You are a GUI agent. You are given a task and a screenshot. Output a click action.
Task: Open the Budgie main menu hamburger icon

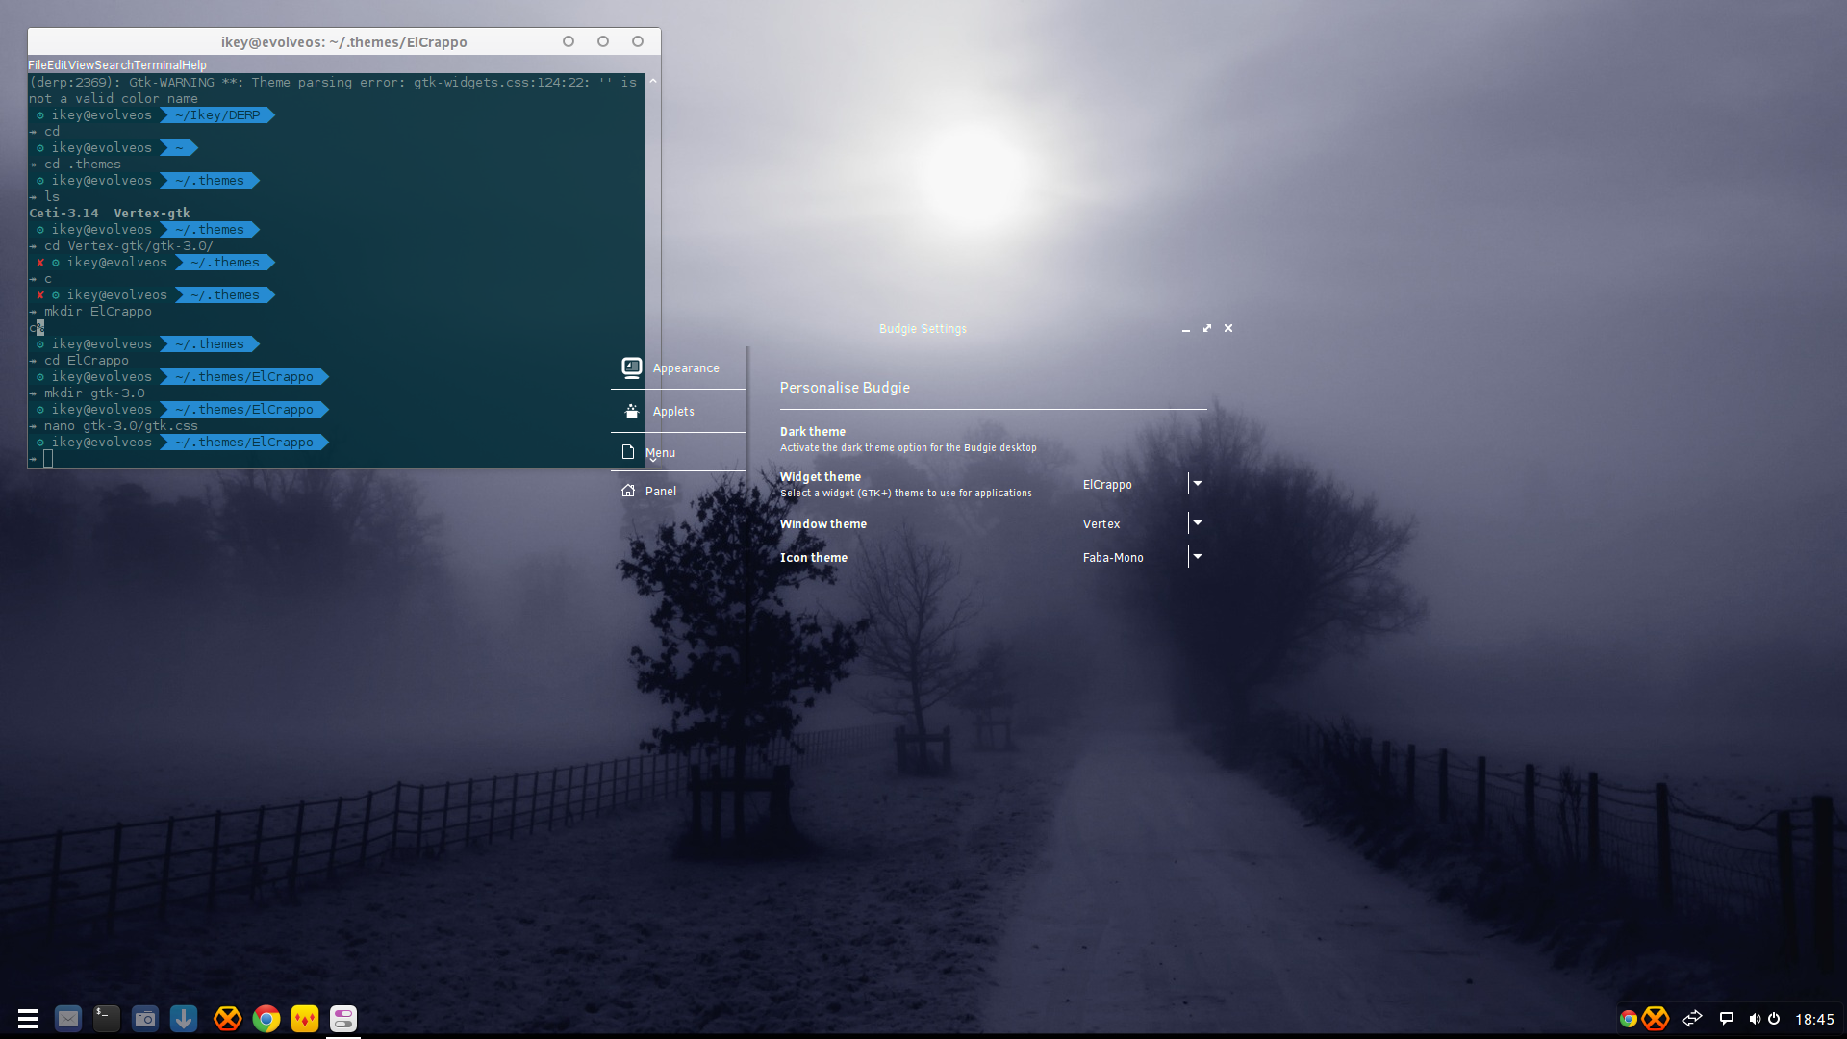click(x=28, y=1018)
